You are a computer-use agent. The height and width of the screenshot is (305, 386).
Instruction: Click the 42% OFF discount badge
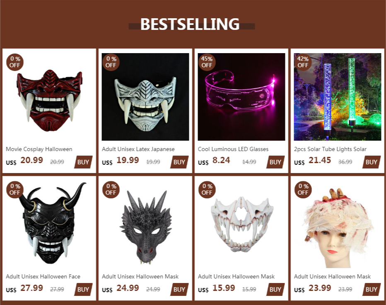click(303, 62)
